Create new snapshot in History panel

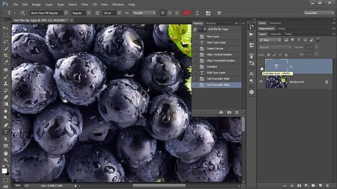pos(230,112)
